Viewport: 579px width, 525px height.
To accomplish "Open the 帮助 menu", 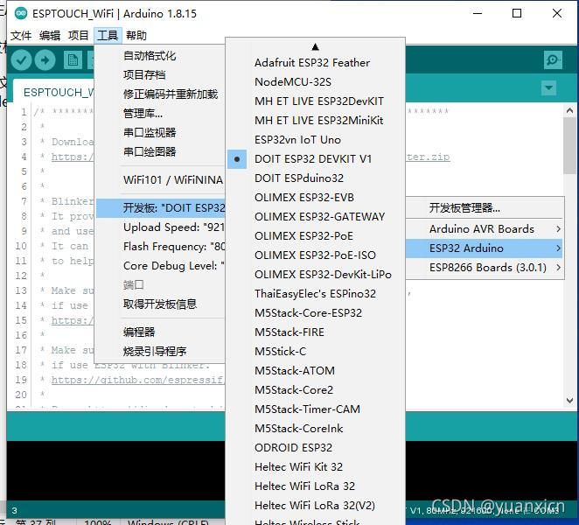I will pos(136,36).
